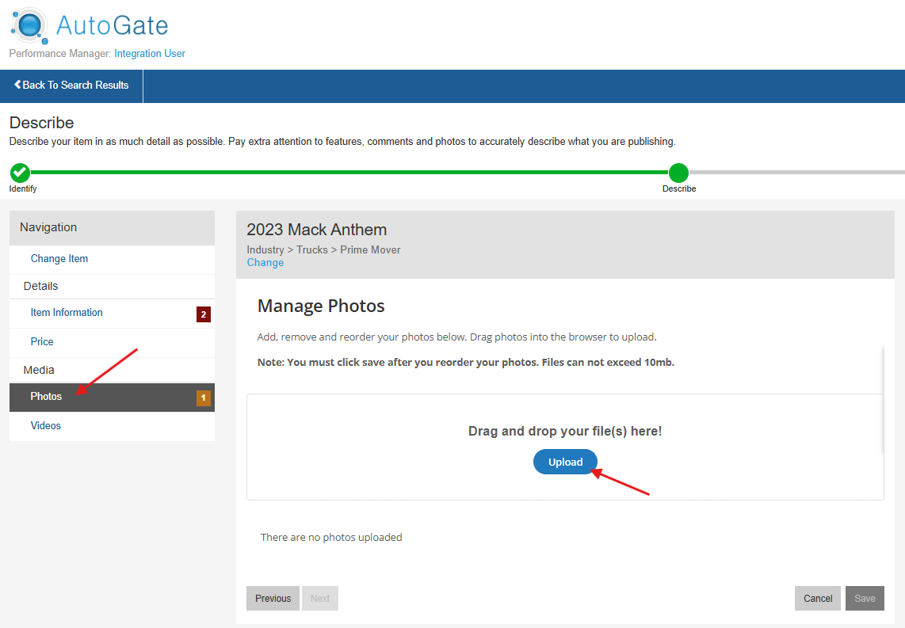Open the Item Information section

(67, 313)
